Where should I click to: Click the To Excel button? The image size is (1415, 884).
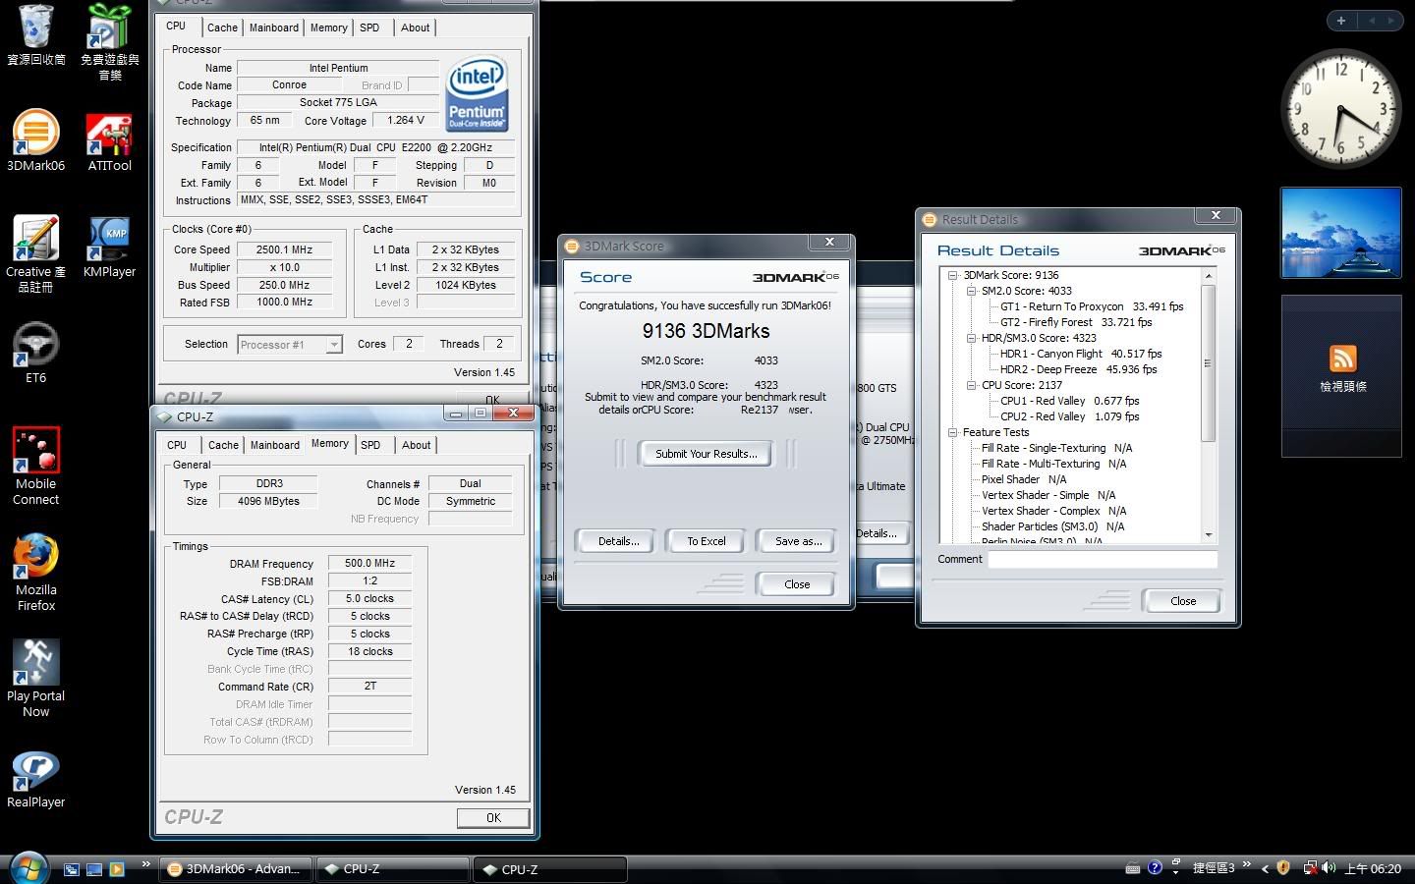pyautogui.click(x=706, y=541)
